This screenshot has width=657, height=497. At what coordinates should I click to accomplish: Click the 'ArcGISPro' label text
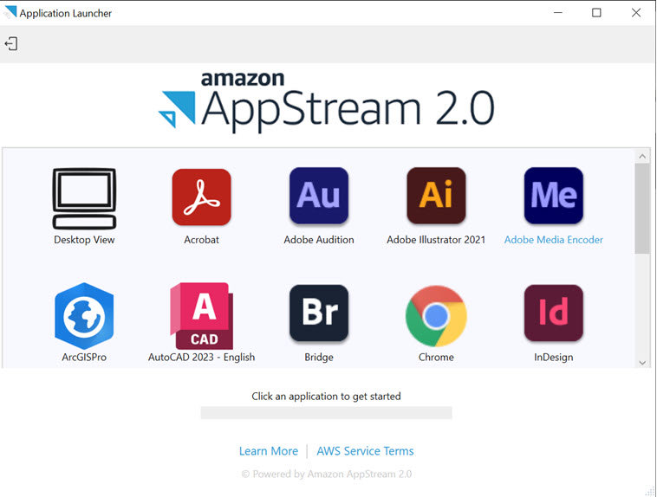point(84,357)
